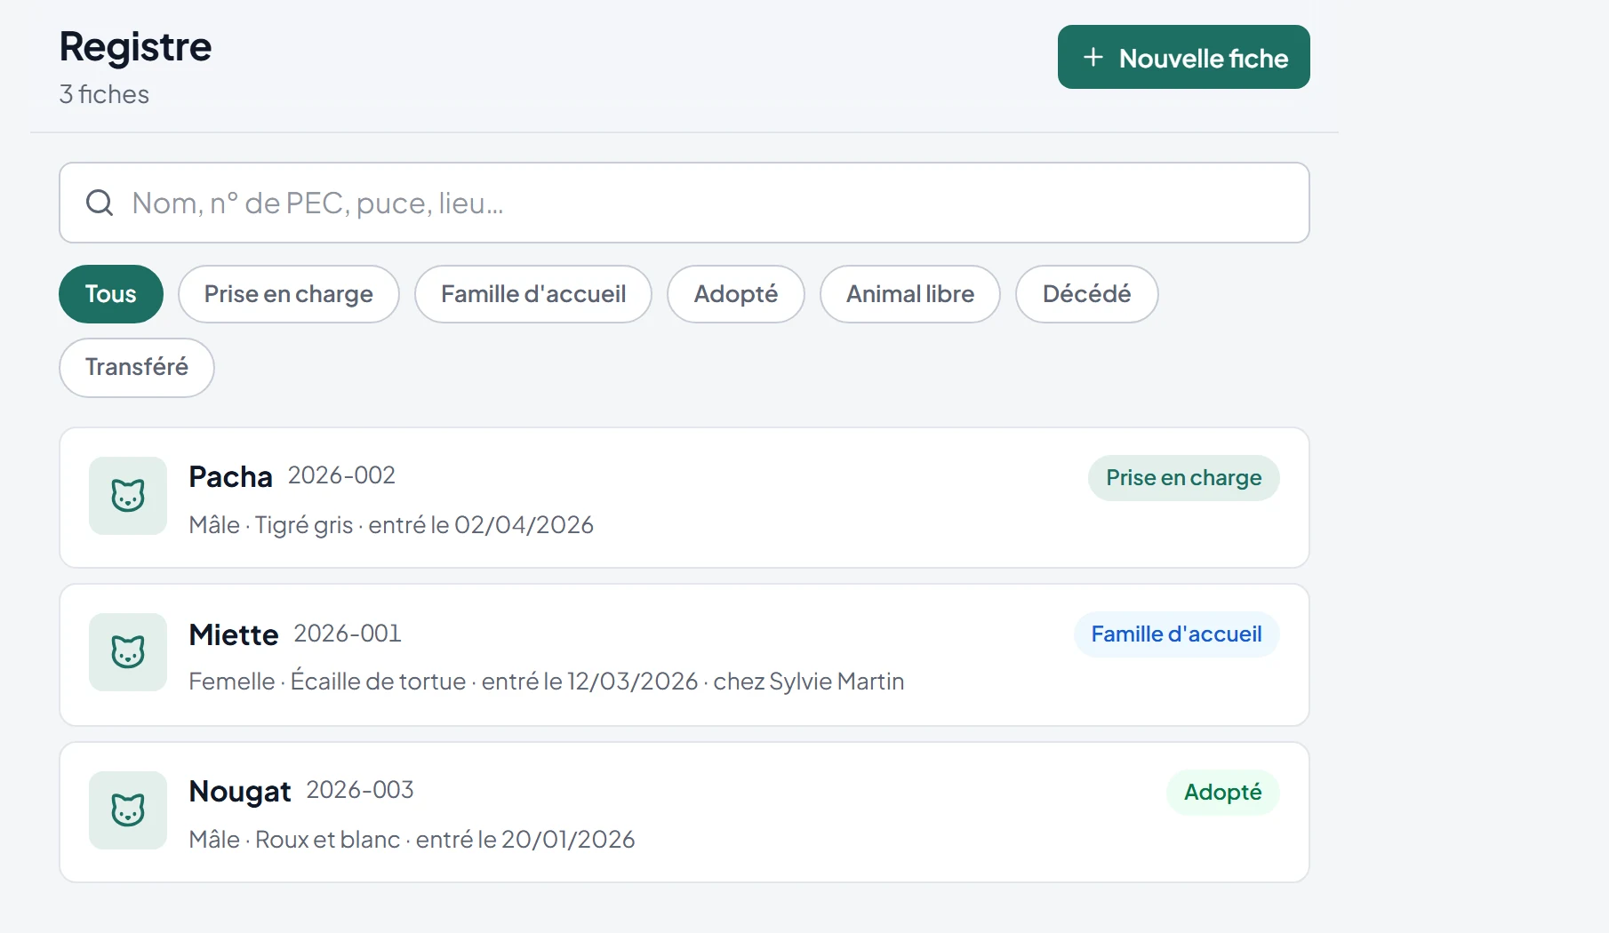Filter list by Famille d'accueil chip

pyautogui.click(x=533, y=294)
